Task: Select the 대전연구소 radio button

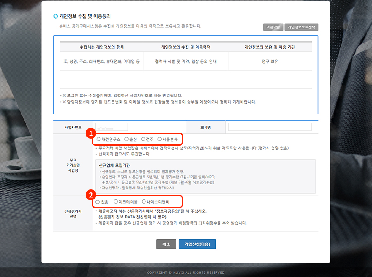Action: tap(98, 139)
